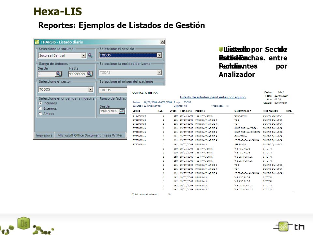This screenshot has width=313, height=235.
Task: Select the Internos radio button
Action: [x=40, y=103]
